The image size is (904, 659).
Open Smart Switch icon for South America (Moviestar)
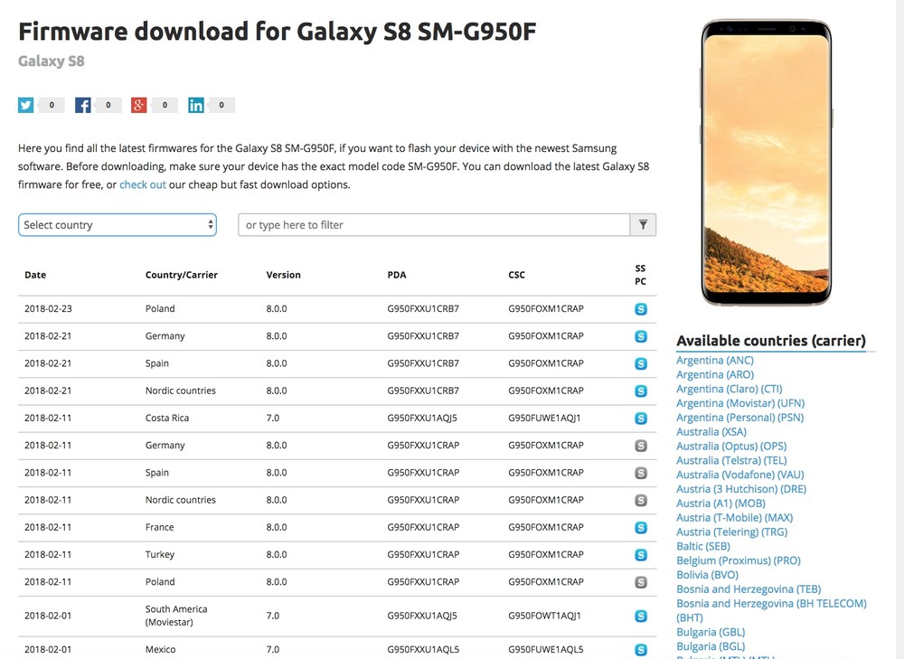(641, 616)
